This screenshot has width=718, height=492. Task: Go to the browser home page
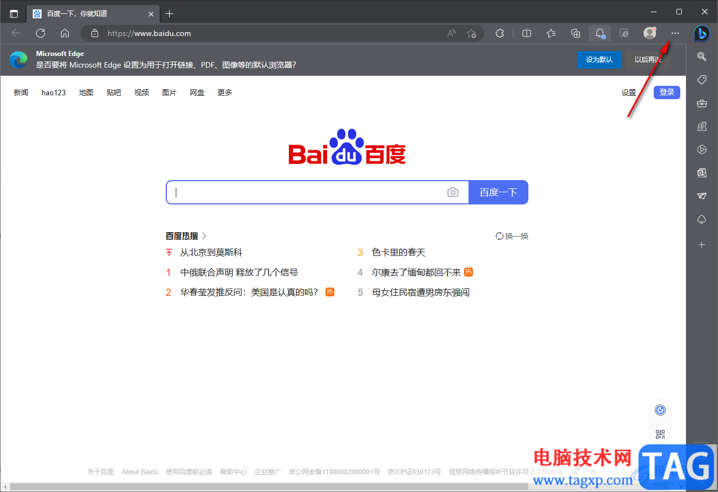click(x=65, y=33)
